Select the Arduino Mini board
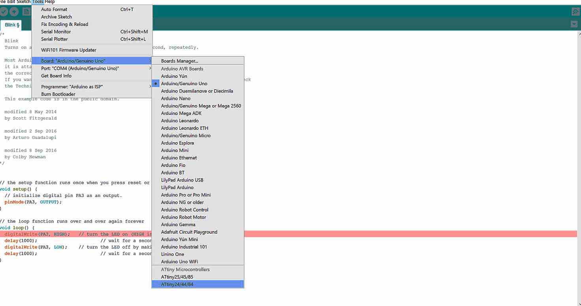This screenshot has height=306, width=581. (x=198, y=150)
